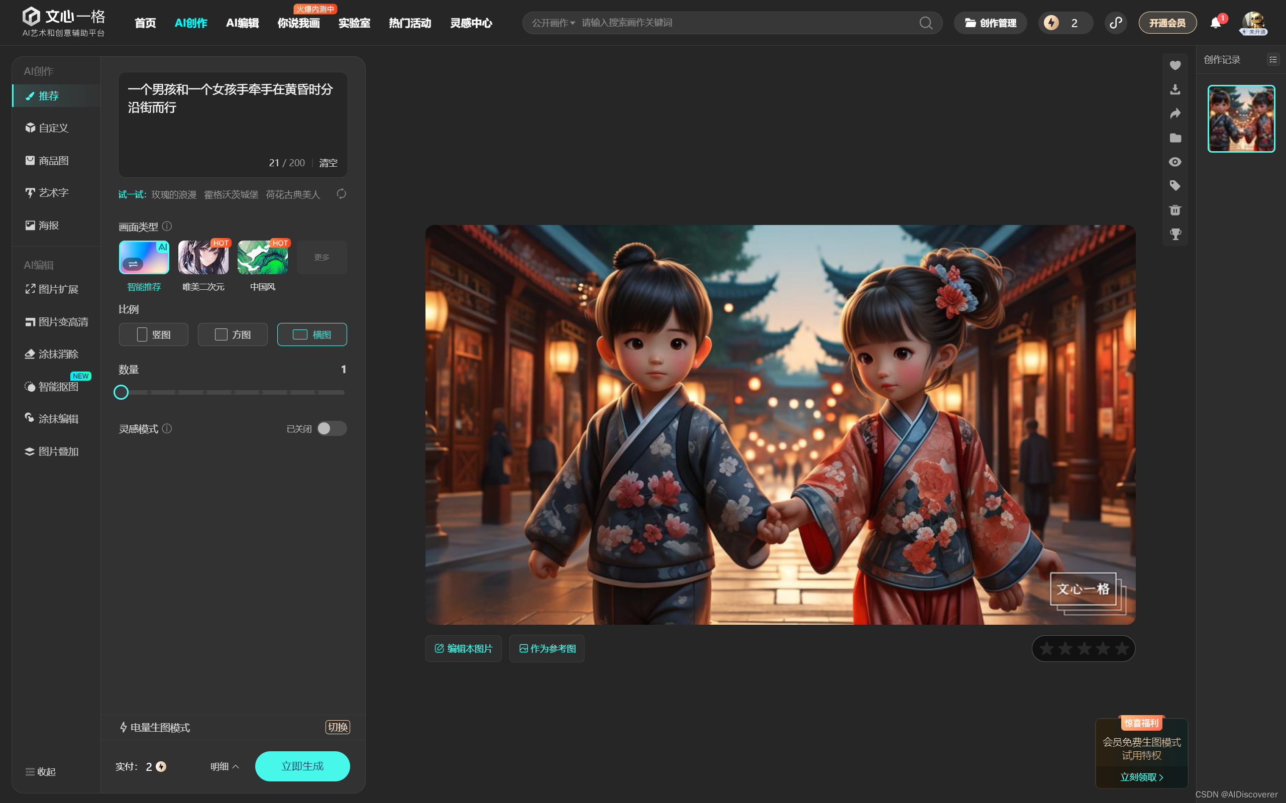Refresh the prompt suggestions

click(341, 194)
